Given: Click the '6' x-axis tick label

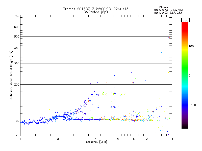Looking at the screenshot, I should click(118, 139).
